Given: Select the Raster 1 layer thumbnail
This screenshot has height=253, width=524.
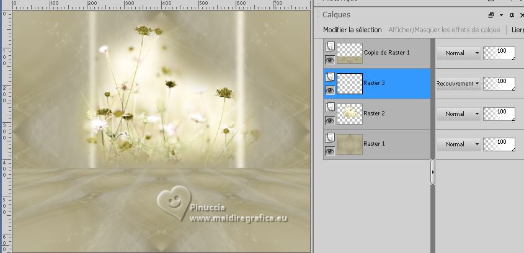Looking at the screenshot, I should [350, 144].
